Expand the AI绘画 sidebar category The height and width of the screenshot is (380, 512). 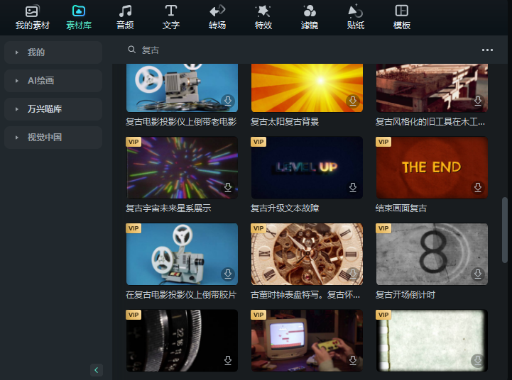click(53, 81)
